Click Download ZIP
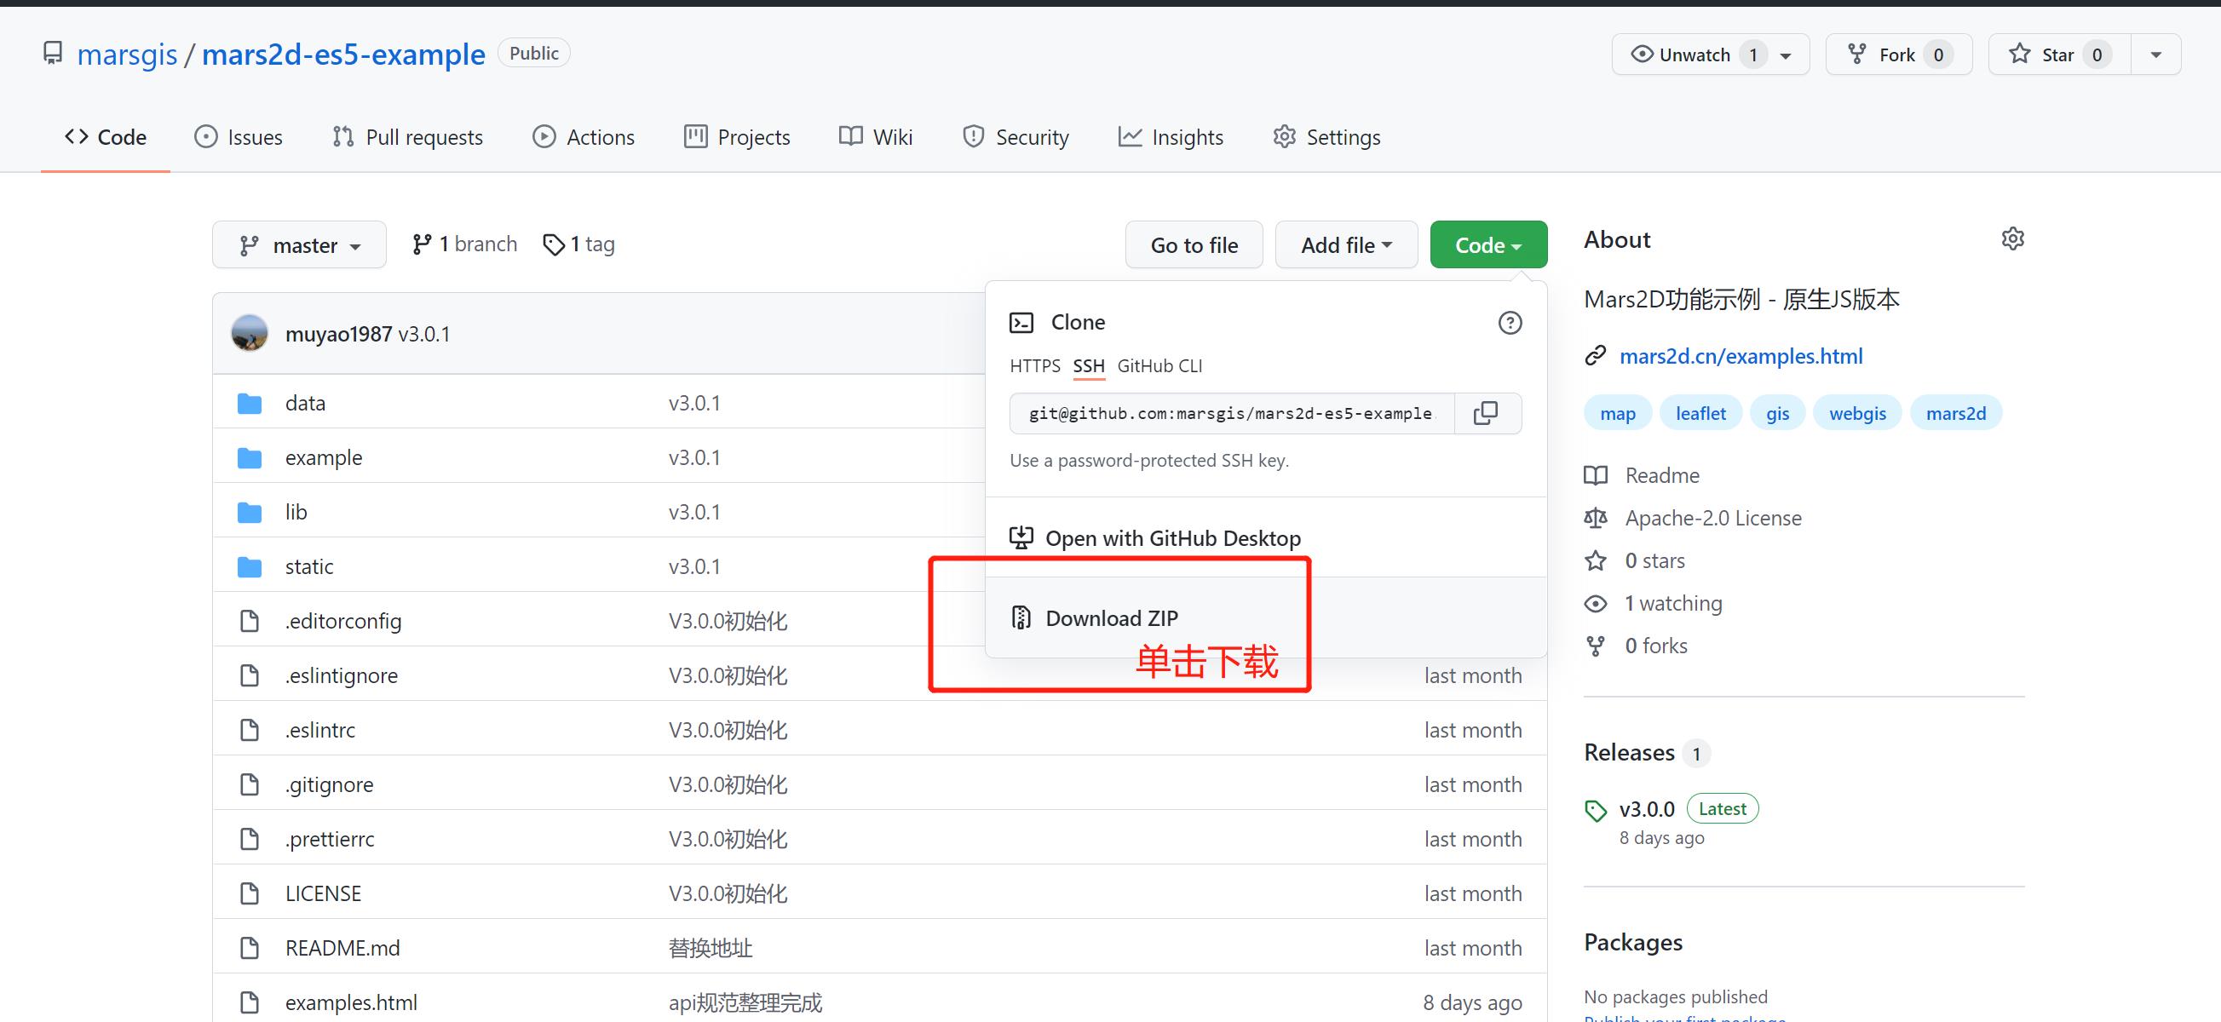The height and width of the screenshot is (1022, 2221). pos(1111,617)
